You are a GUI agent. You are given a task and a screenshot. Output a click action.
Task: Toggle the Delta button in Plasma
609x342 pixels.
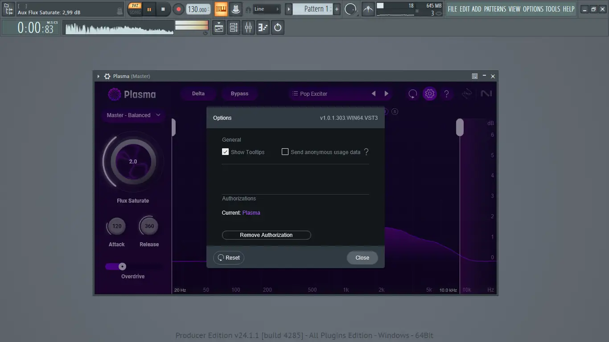[x=198, y=94]
